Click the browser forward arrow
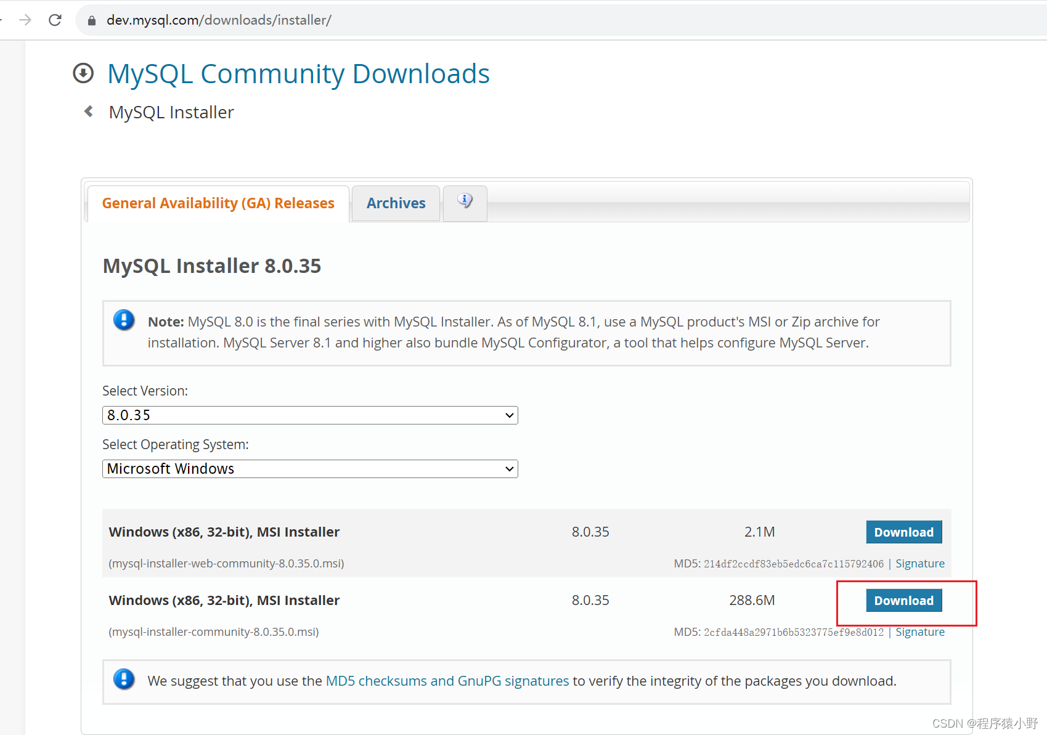Image resolution: width=1047 pixels, height=735 pixels. click(25, 20)
